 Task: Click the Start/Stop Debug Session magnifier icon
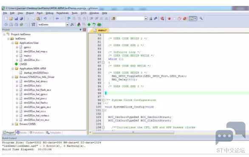coord(162,19)
